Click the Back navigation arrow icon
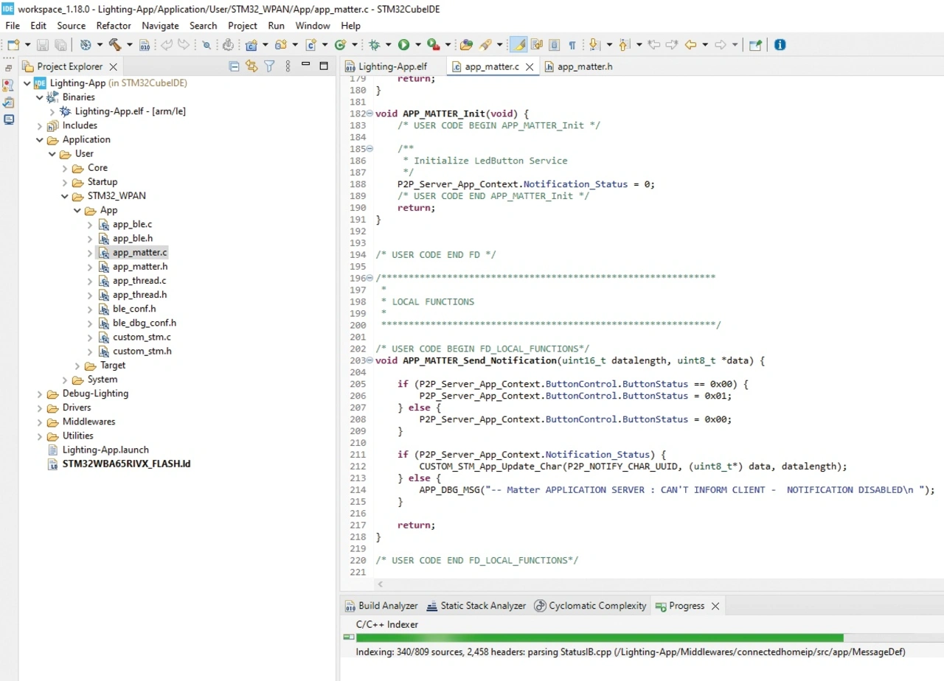Screen dimensions: 944x681 [691, 45]
